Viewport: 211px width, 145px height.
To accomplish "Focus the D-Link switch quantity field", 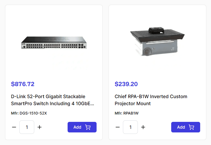I will (x=27, y=127).
